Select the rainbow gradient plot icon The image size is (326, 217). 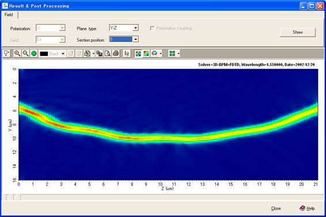pyautogui.click(x=146, y=54)
